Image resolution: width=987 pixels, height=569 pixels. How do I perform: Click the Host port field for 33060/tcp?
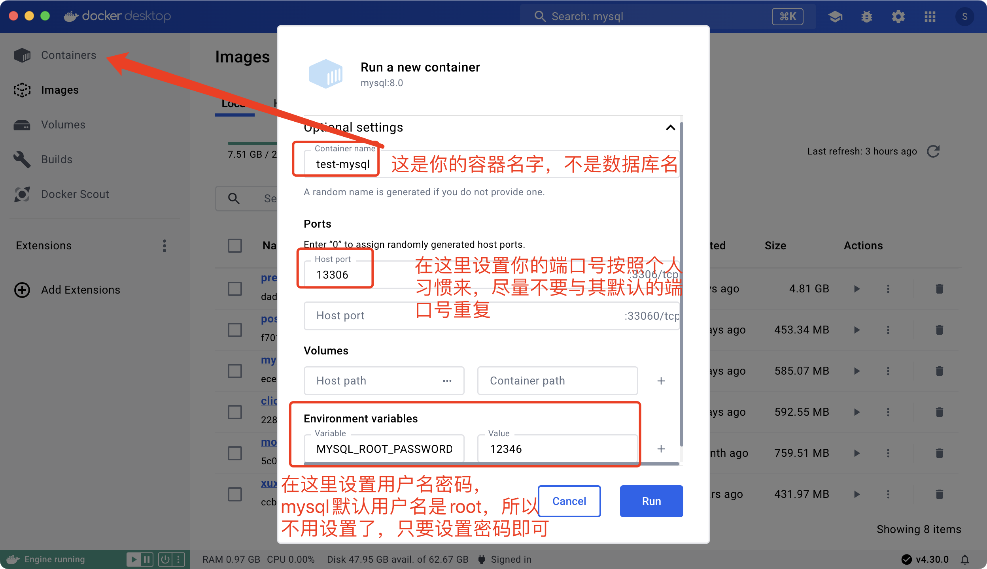tap(492, 316)
